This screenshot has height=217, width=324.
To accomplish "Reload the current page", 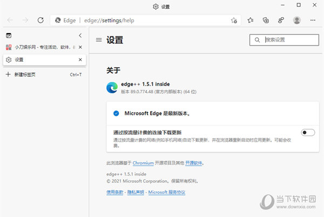I will click(40, 20).
